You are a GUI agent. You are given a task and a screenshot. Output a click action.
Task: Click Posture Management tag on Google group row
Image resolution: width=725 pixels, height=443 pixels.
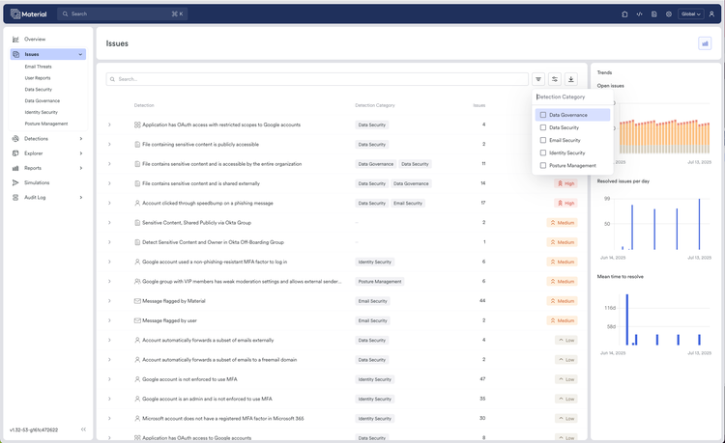[x=380, y=282]
